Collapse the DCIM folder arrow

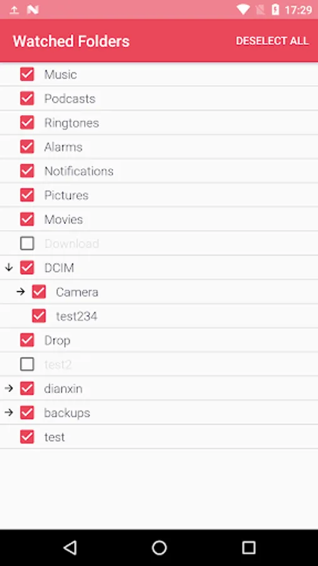pos(9,267)
